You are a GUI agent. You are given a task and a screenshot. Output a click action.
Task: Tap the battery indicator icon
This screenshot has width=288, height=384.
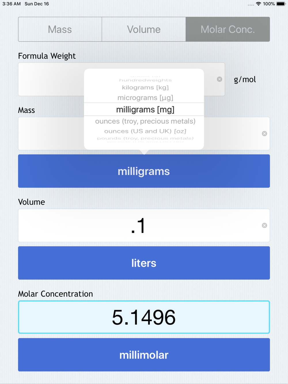[x=281, y=4]
